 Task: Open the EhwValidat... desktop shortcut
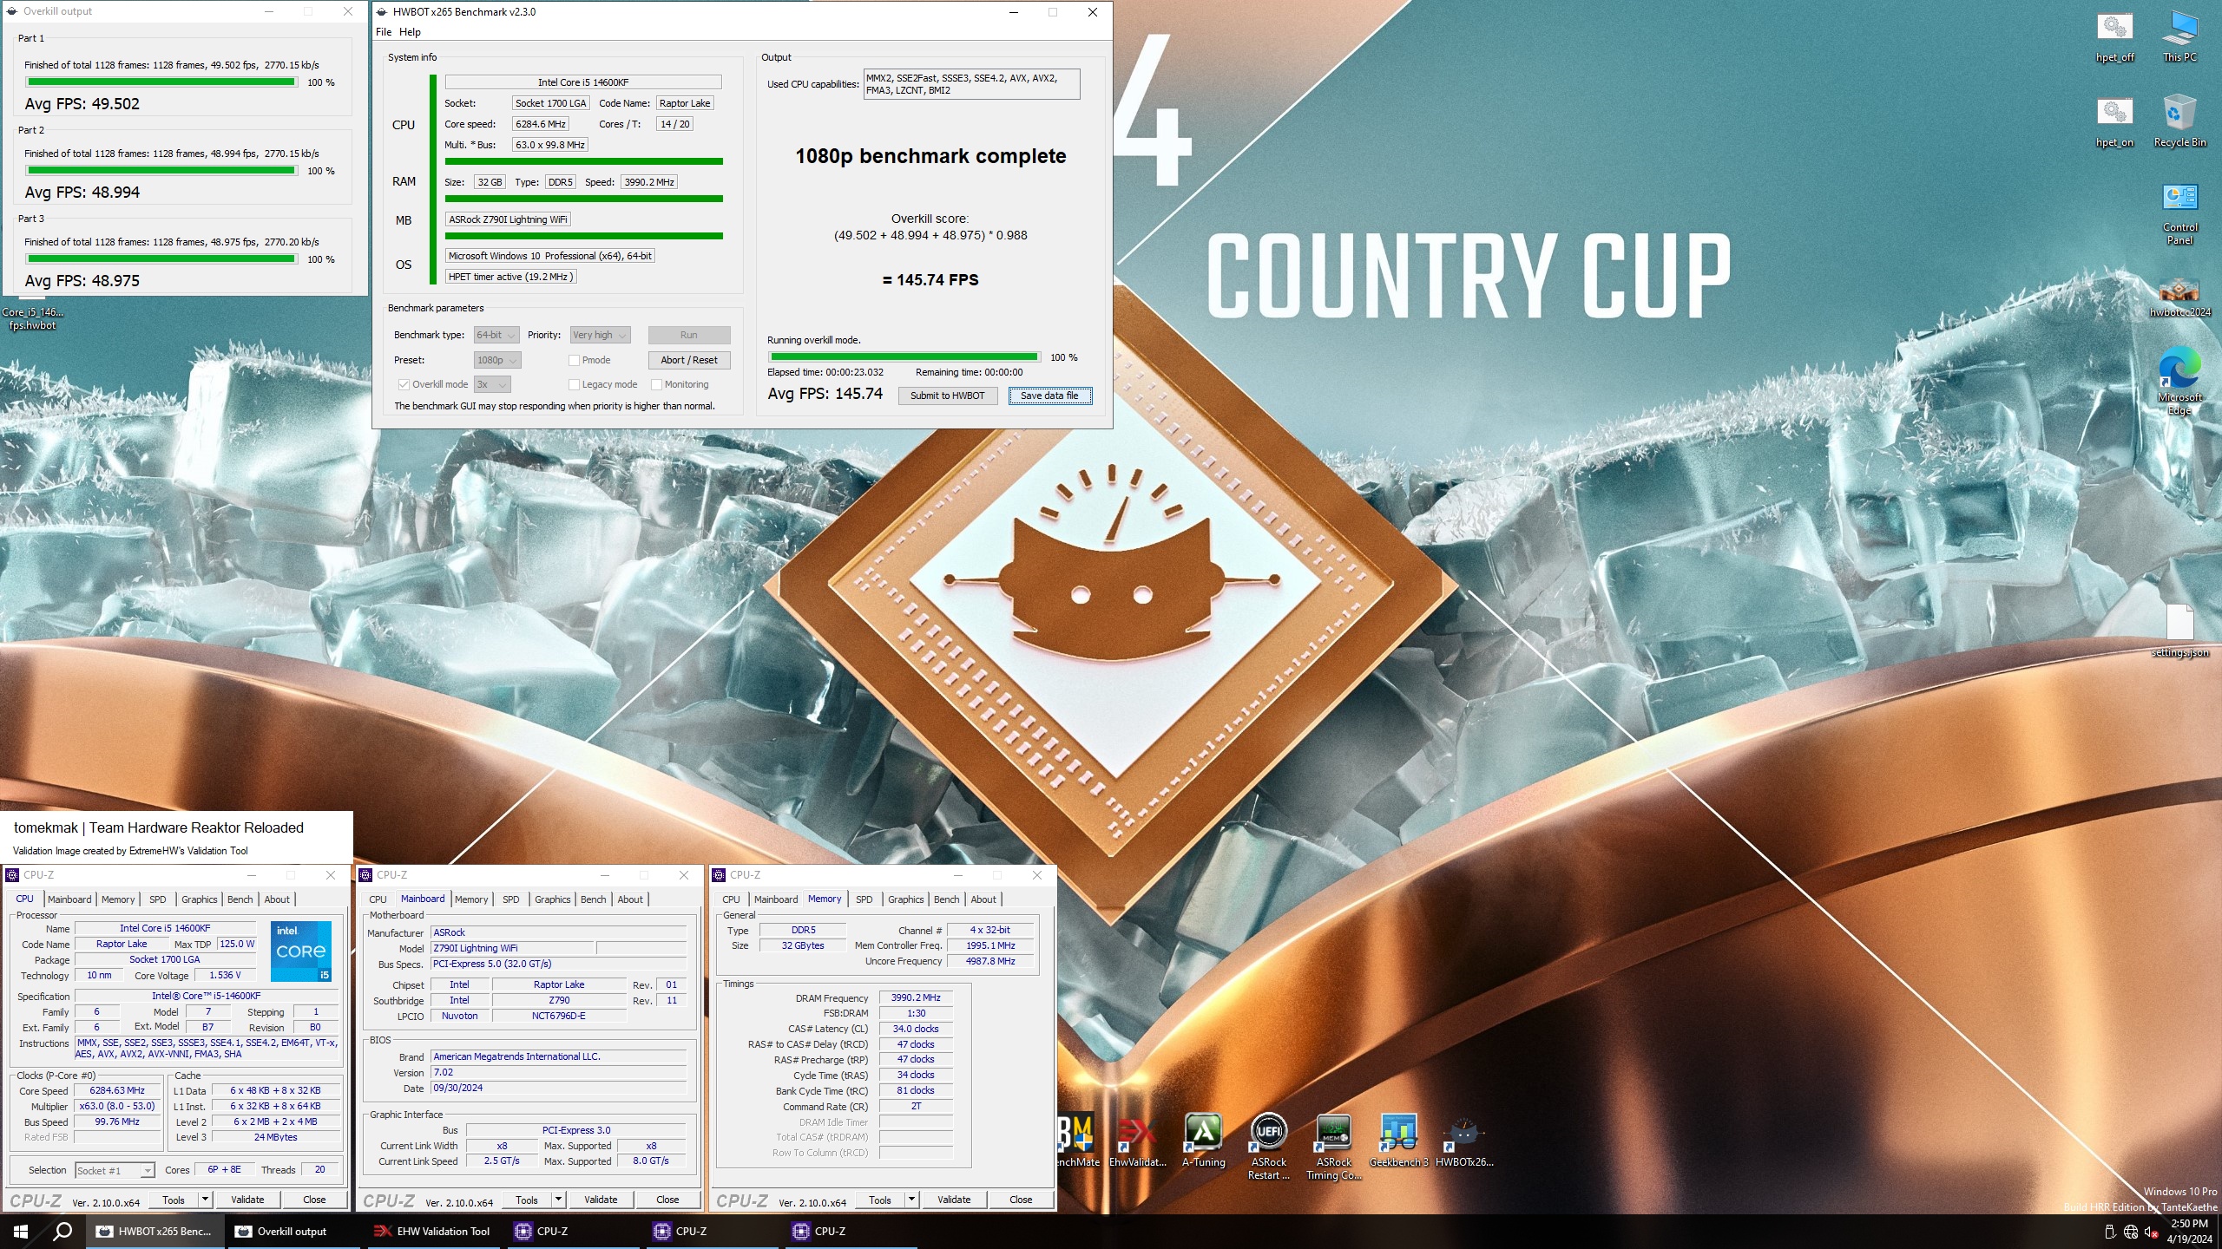(1137, 1140)
